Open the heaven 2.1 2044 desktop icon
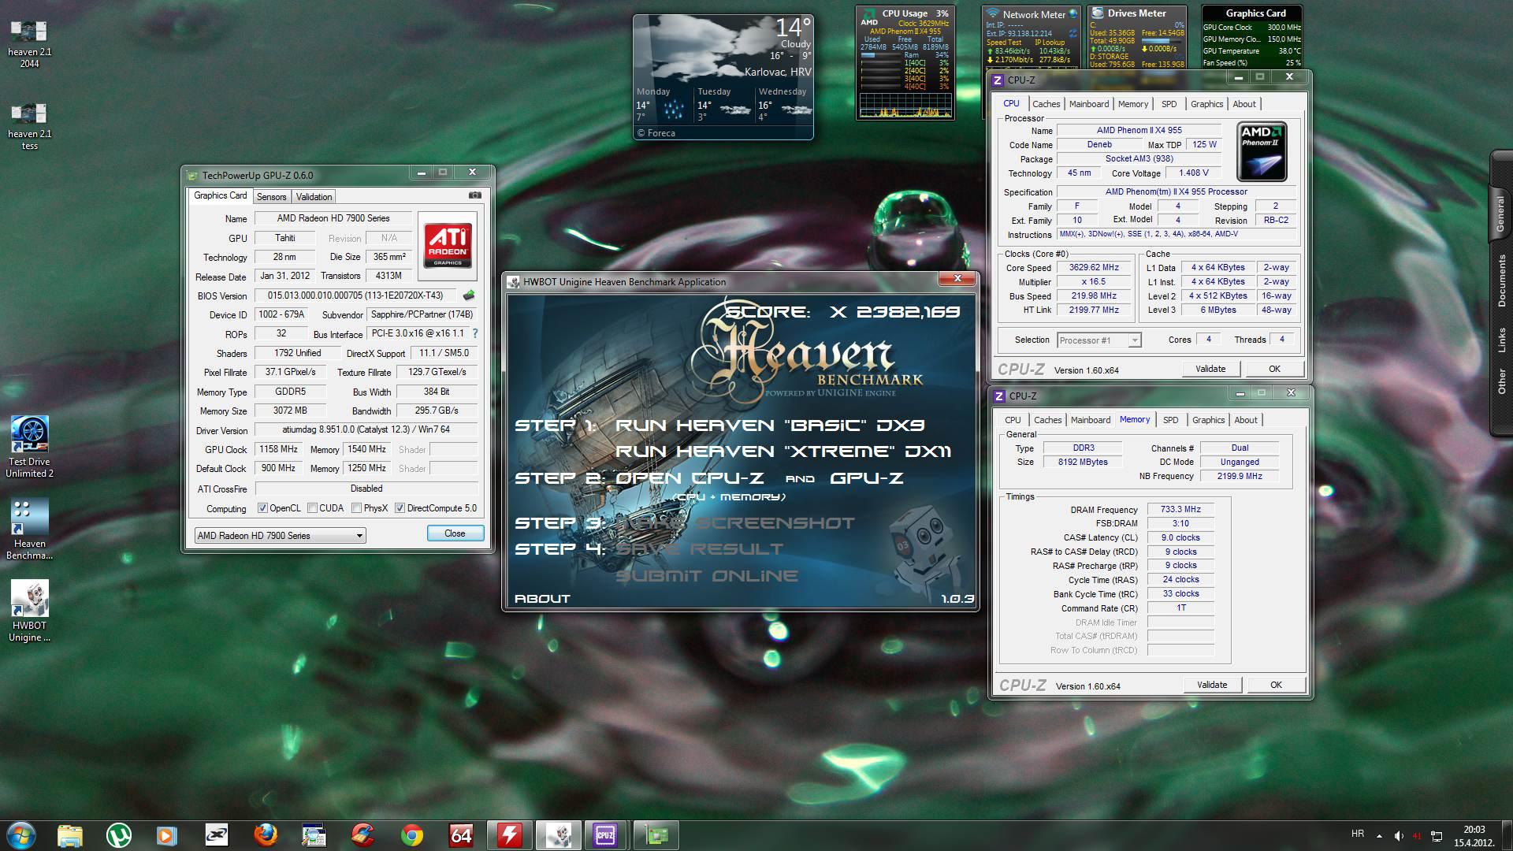 (29, 43)
